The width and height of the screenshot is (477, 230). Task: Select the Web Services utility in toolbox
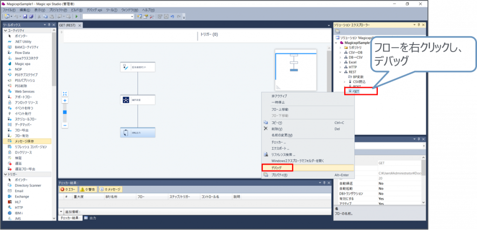25,92
